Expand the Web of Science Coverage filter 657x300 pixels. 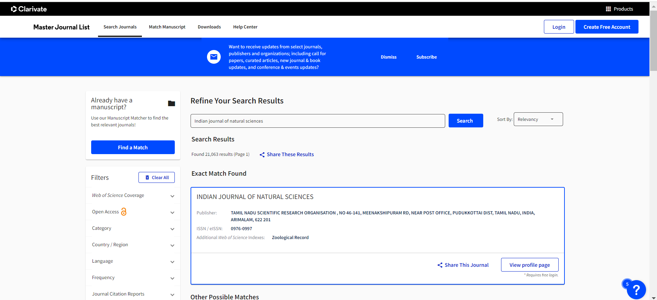(172, 196)
